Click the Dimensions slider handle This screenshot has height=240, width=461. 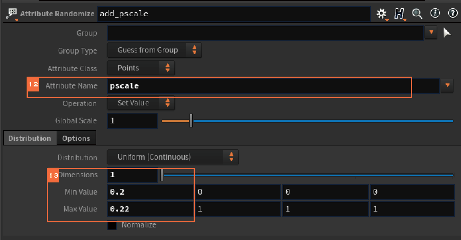(162, 175)
